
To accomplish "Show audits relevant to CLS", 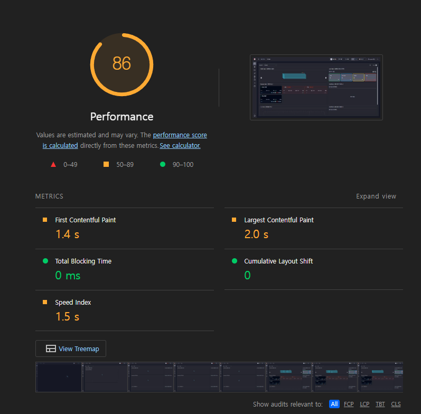I will 396,404.
